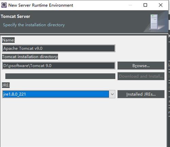Click the Name: label
170x147 pixels.
tap(8, 40)
